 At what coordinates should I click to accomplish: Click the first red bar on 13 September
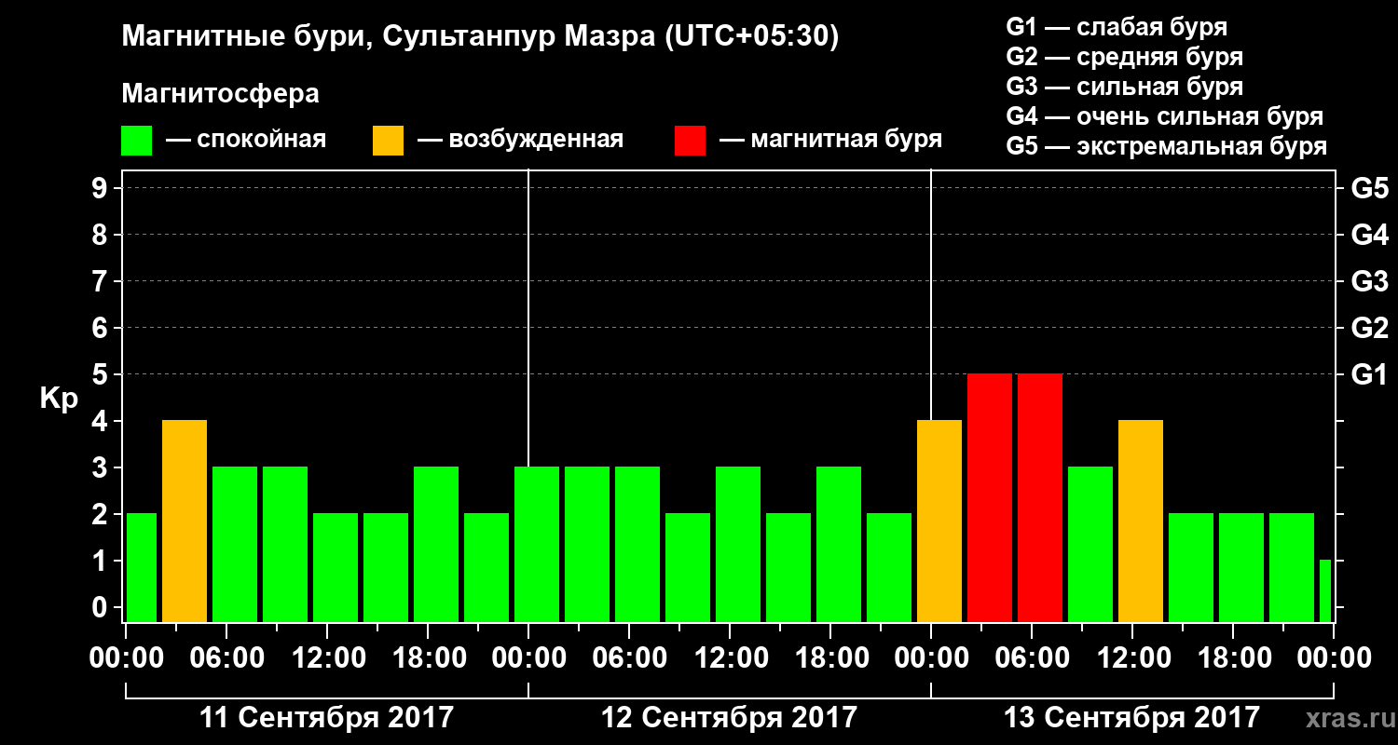click(x=990, y=498)
